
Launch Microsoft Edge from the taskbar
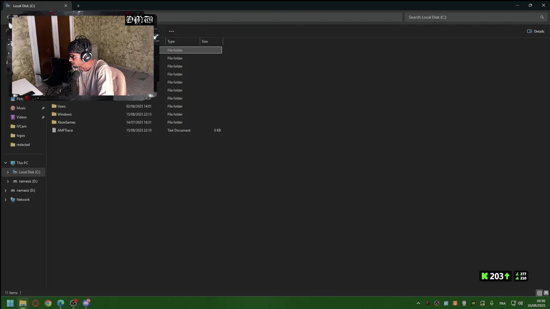pos(61,303)
